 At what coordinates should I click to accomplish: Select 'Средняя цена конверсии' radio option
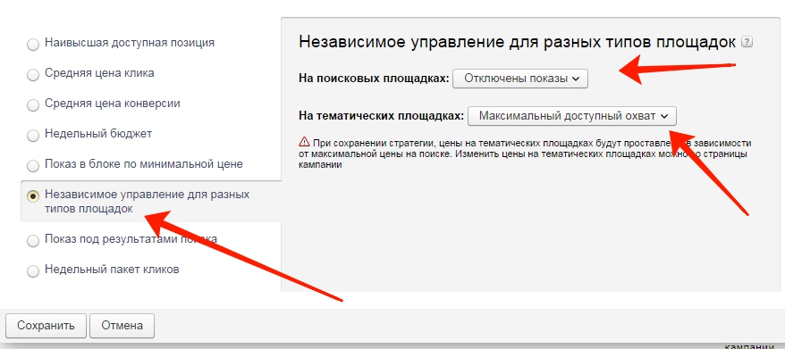(x=33, y=105)
